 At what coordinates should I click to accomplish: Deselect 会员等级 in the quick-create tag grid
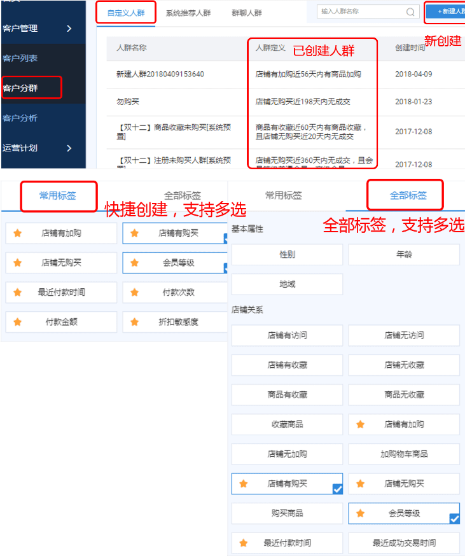coord(175,263)
